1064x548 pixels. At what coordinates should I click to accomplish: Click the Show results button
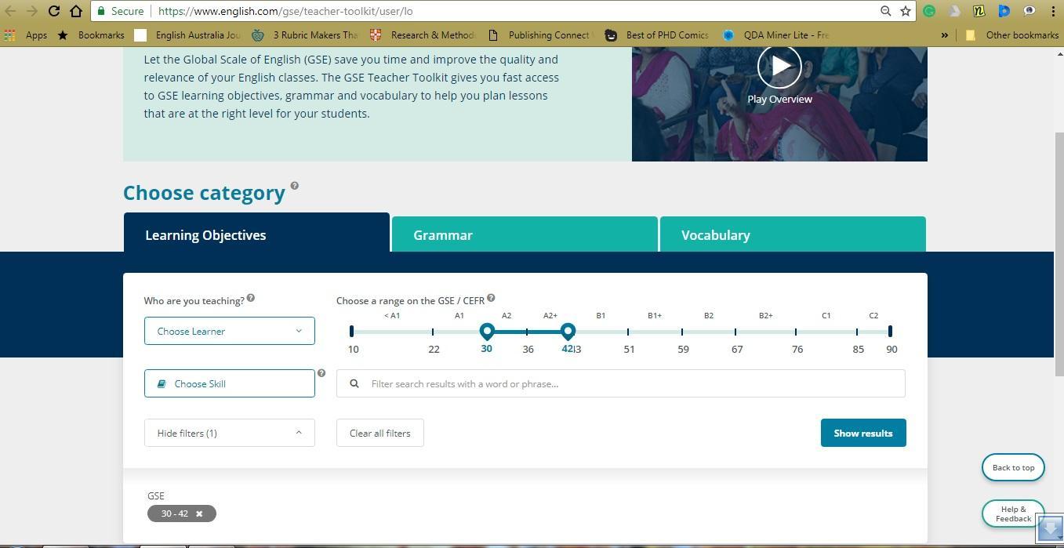pos(862,433)
